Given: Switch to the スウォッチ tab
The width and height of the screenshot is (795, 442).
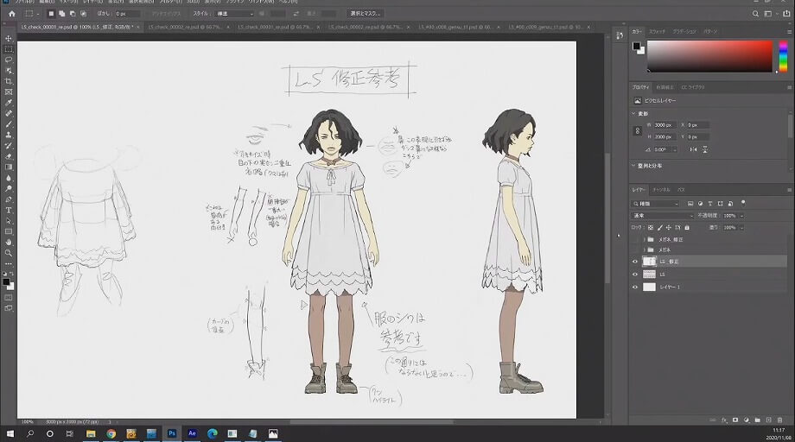Looking at the screenshot, I should pos(657,31).
